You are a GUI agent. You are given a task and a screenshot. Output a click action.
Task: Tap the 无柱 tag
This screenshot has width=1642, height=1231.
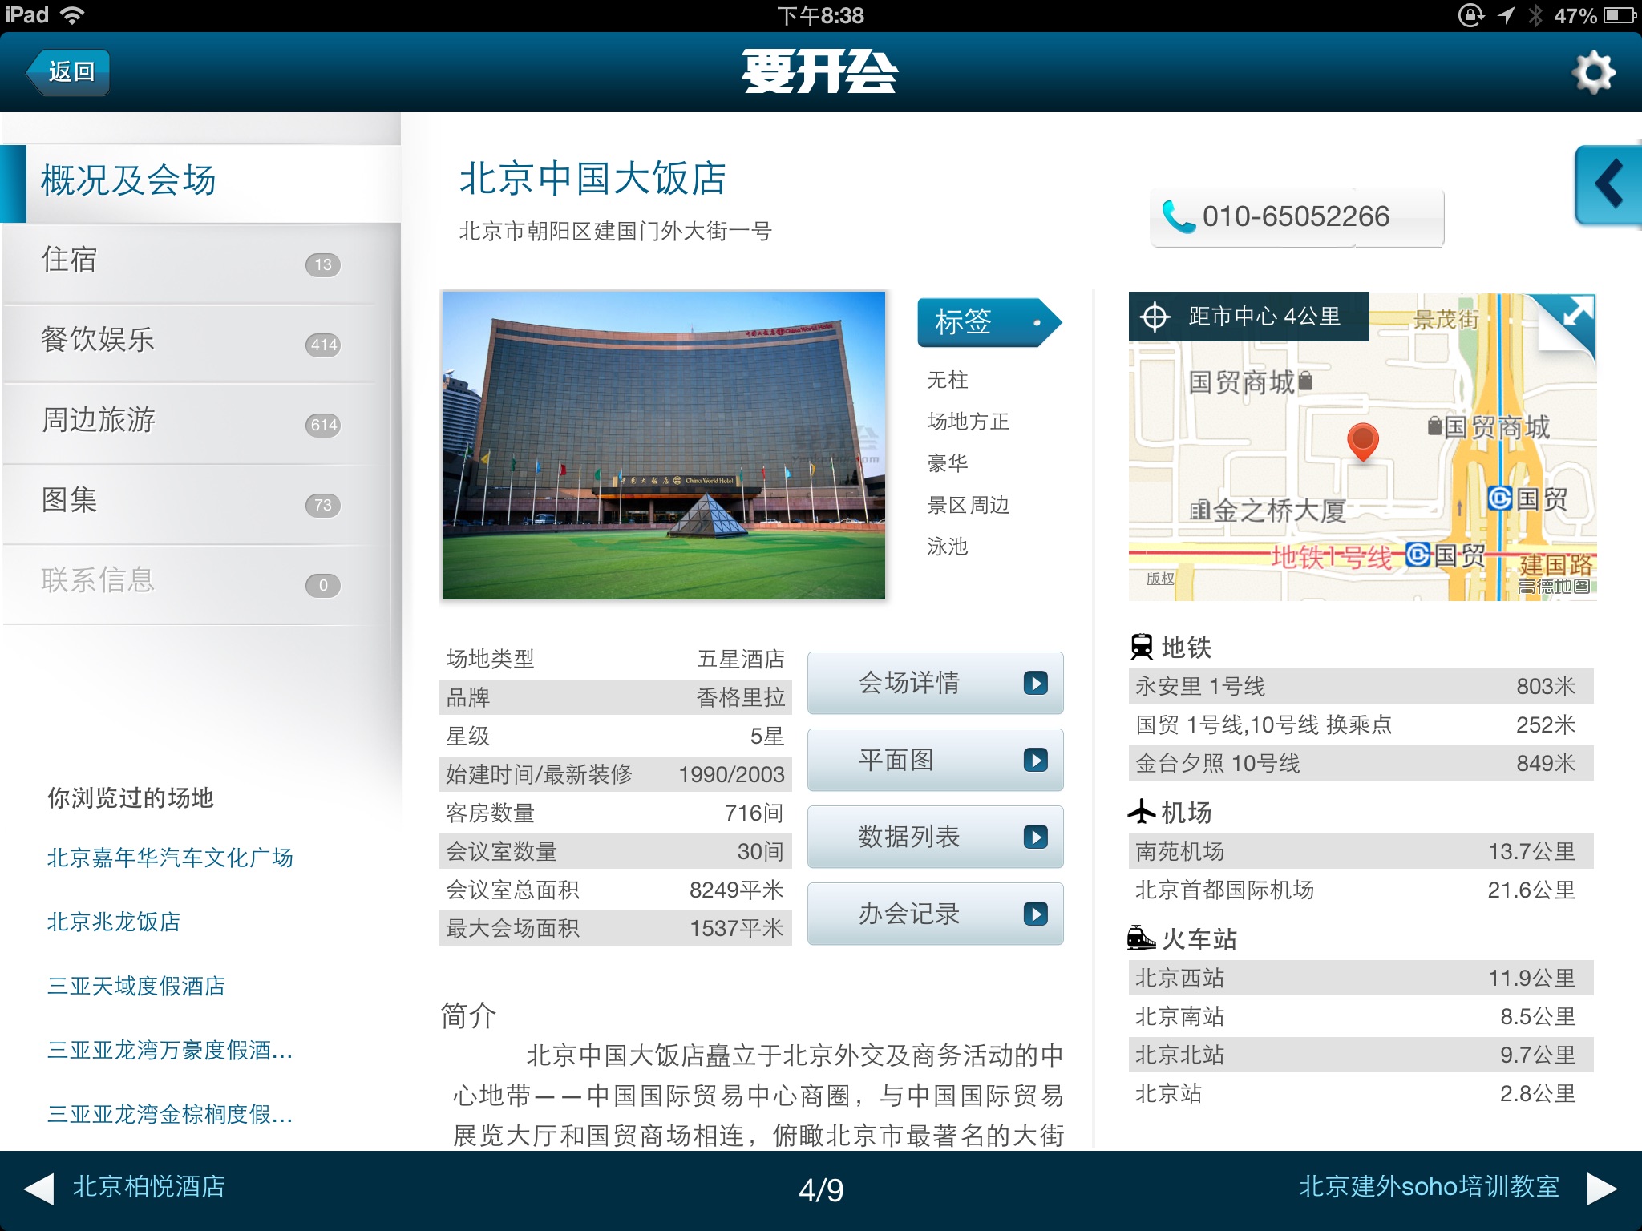948,380
